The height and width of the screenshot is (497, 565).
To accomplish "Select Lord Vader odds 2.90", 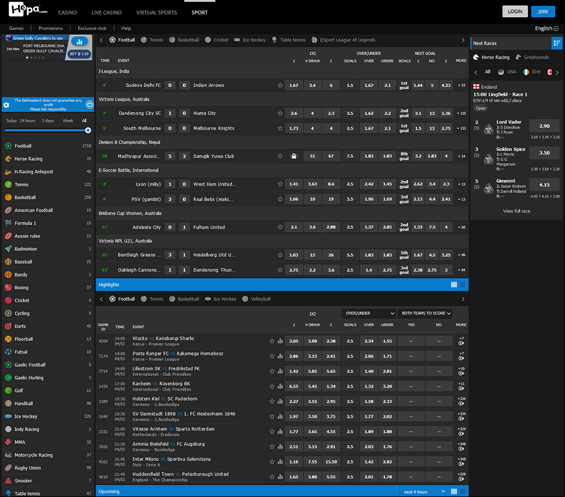I will tap(544, 126).
